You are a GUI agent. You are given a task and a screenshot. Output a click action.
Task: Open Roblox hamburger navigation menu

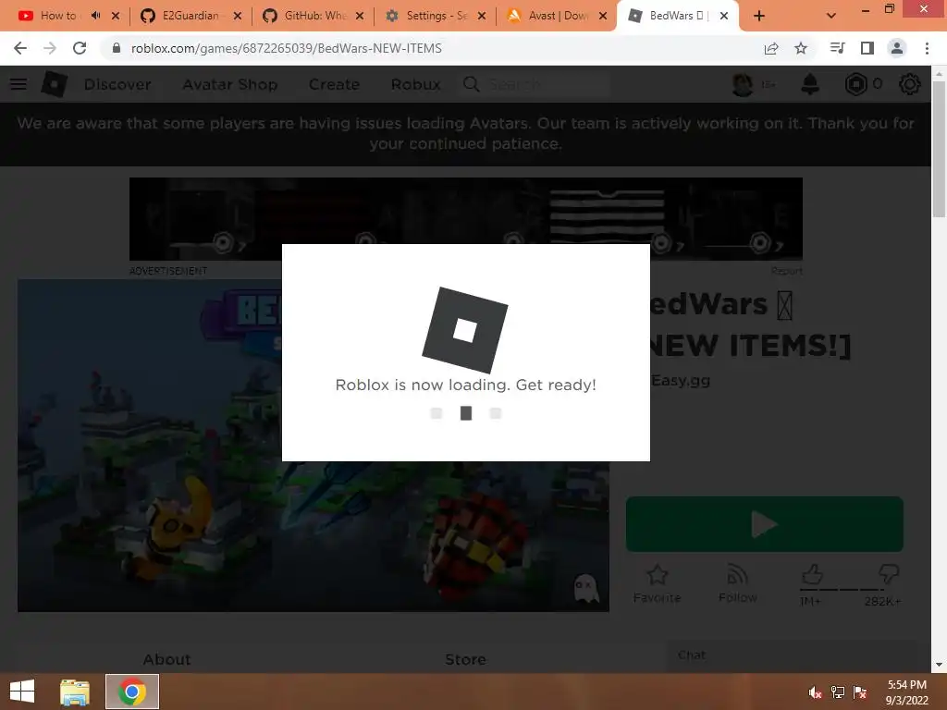tap(18, 84)
